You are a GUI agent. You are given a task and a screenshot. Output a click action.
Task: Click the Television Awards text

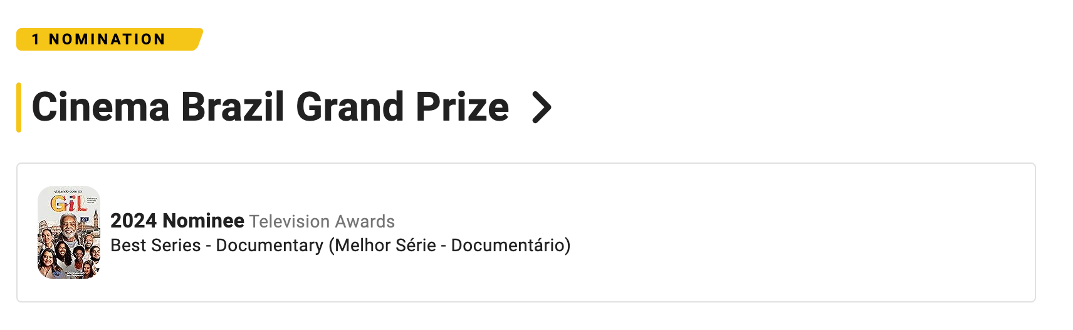pyautogui.click(x=322, y=222)
